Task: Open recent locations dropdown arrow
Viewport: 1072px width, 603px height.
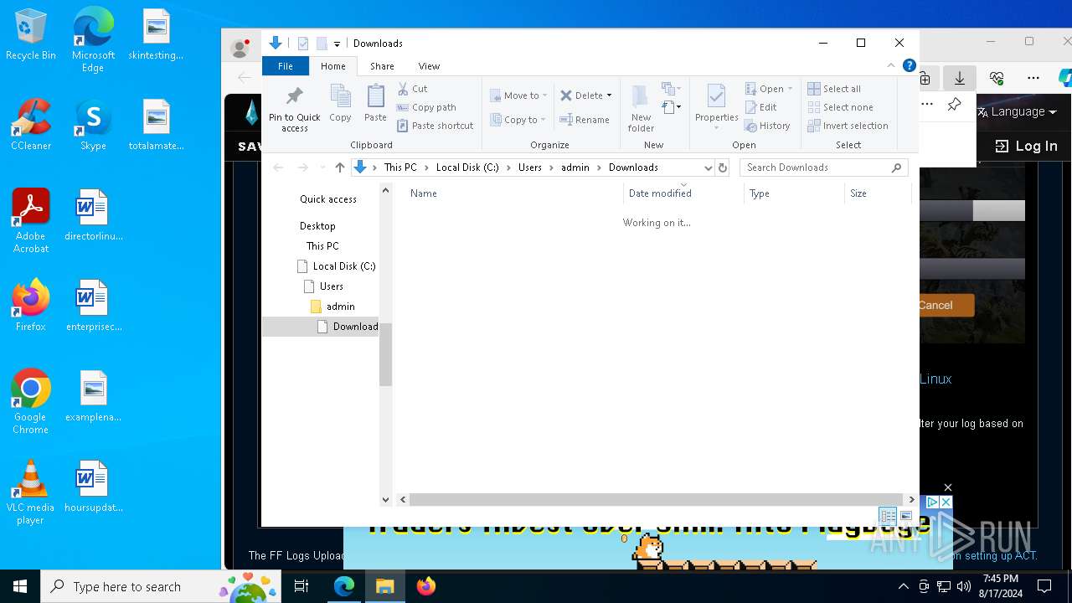Action: 322,167
